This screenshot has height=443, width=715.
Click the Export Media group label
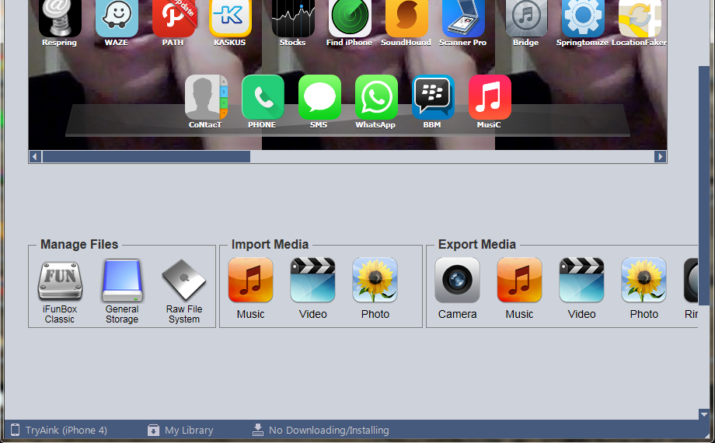click(x=477, y=244)
